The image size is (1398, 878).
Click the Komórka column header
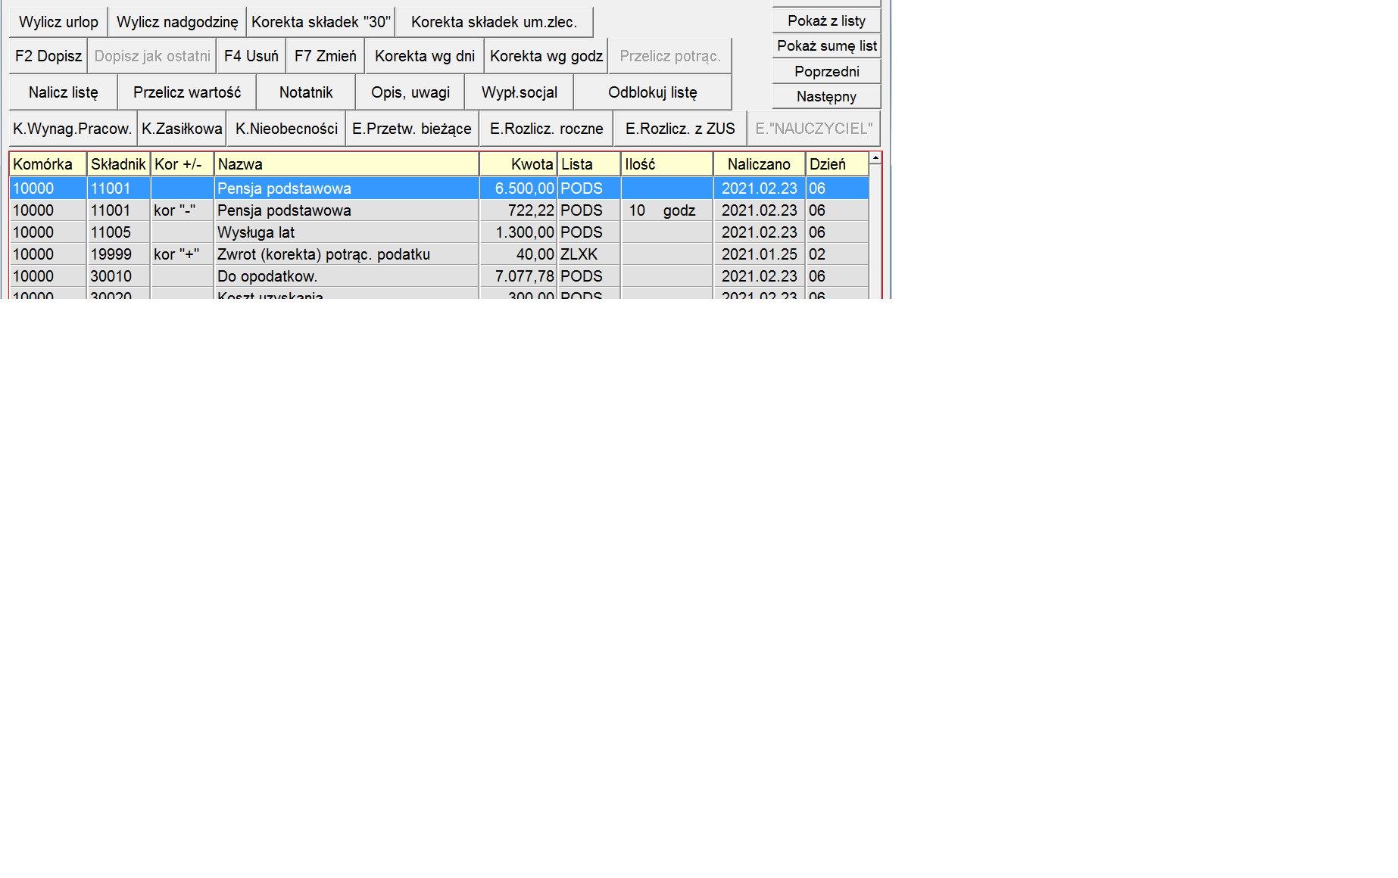(48, 164)
